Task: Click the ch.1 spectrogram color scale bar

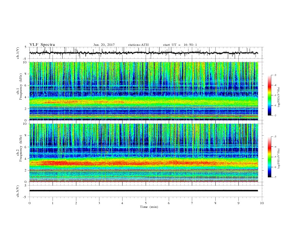Action: 269,95
